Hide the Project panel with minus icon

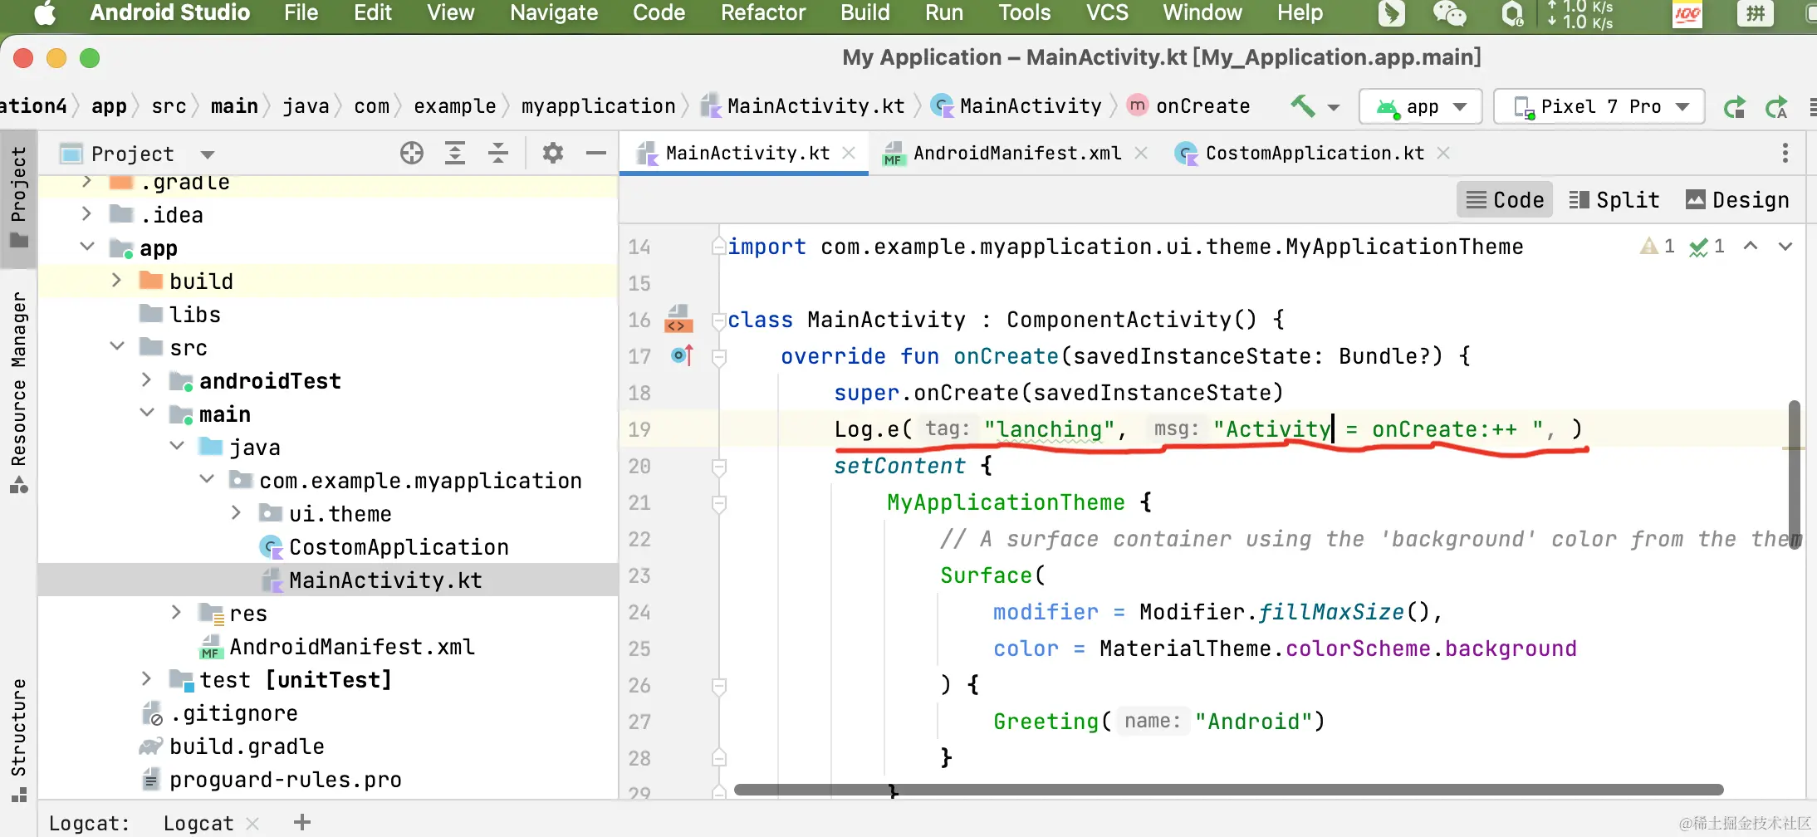pyautogui.click(x=596, y=153)
